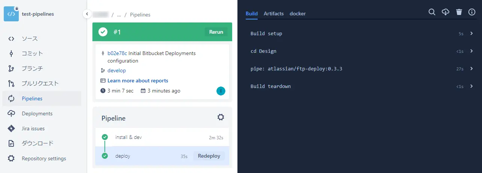Click the Branches icon in sidebar
Image resolution: width=482 pixels, height=173 pixels.
coord(11,69)
